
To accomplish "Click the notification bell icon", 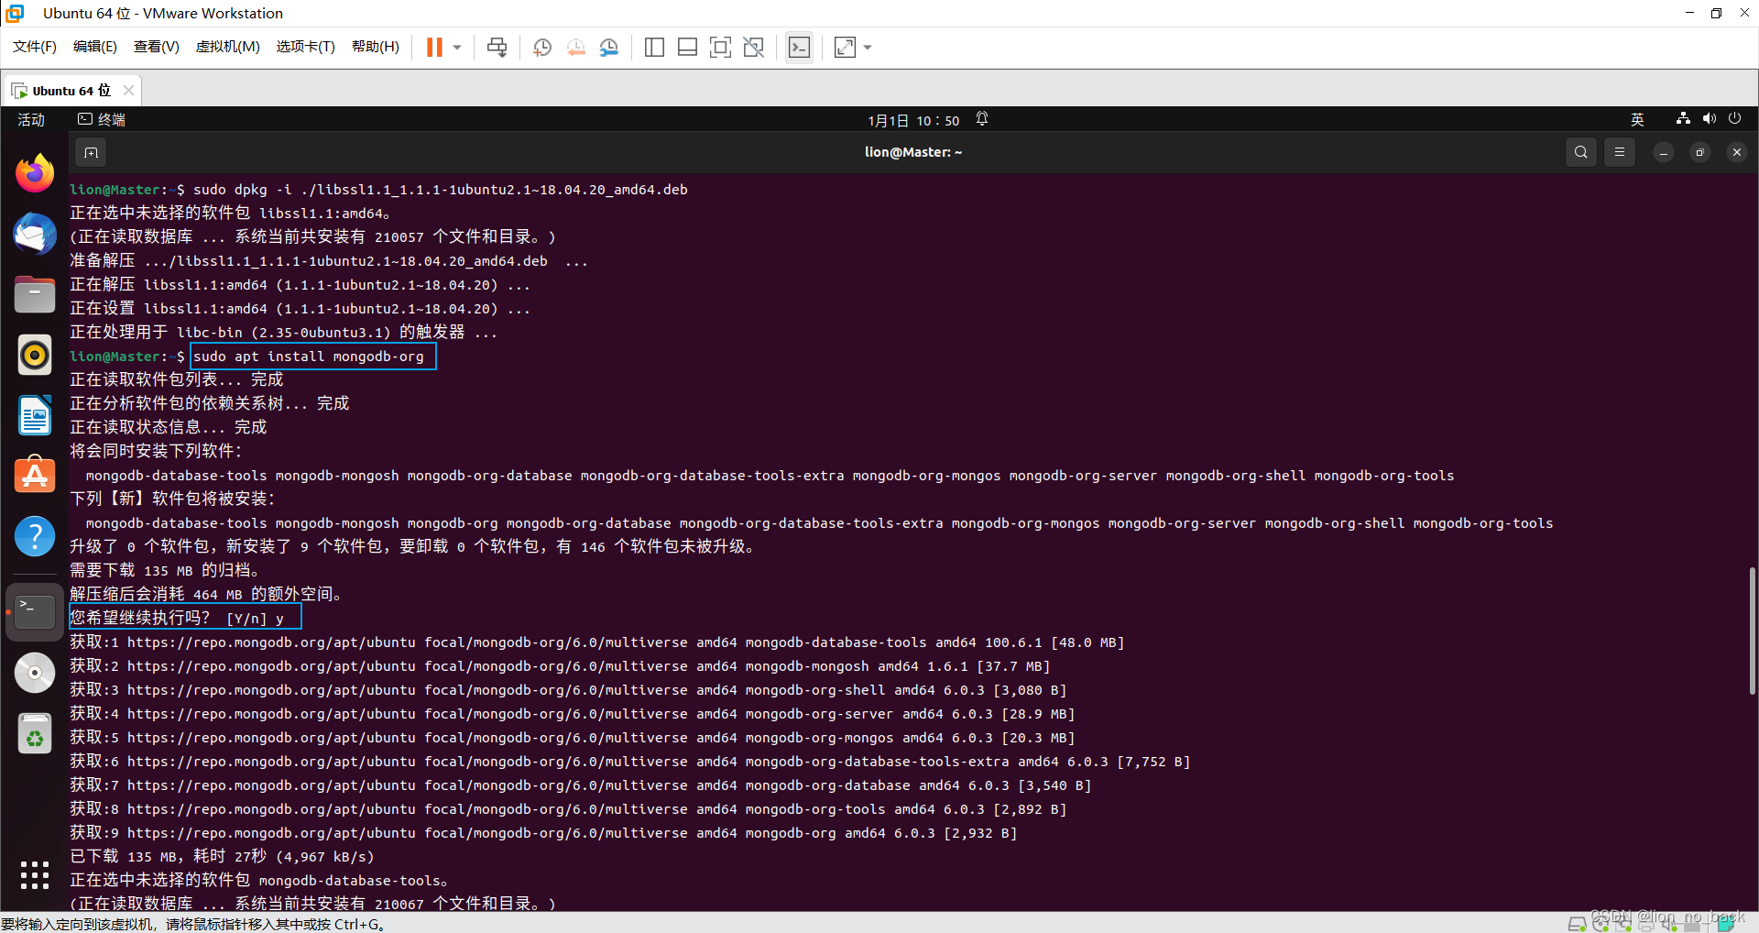I will pyautogui.click(x=982, y=119).
